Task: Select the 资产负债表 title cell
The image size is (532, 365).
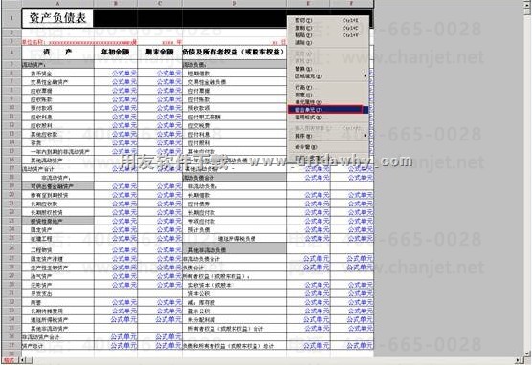Action: [x=57, y=18]
